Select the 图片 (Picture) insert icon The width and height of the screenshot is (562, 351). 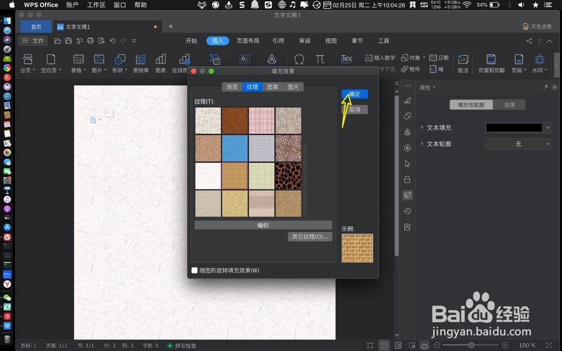coord(98,62)
